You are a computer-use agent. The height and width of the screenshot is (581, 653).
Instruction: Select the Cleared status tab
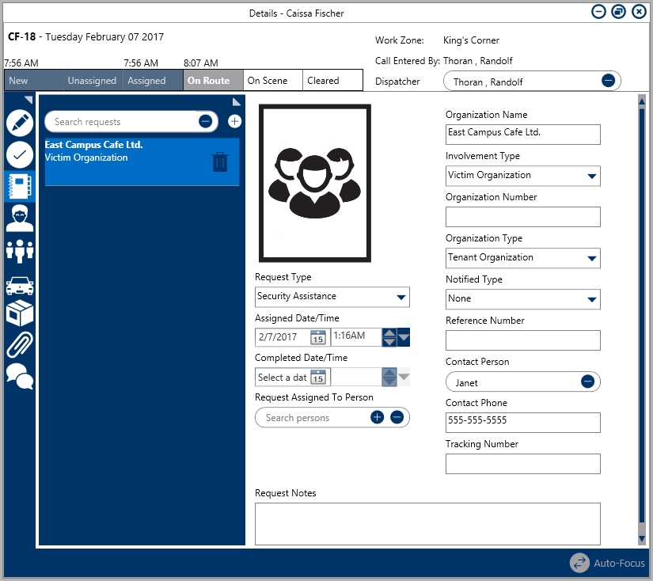[x=332, y=81]
